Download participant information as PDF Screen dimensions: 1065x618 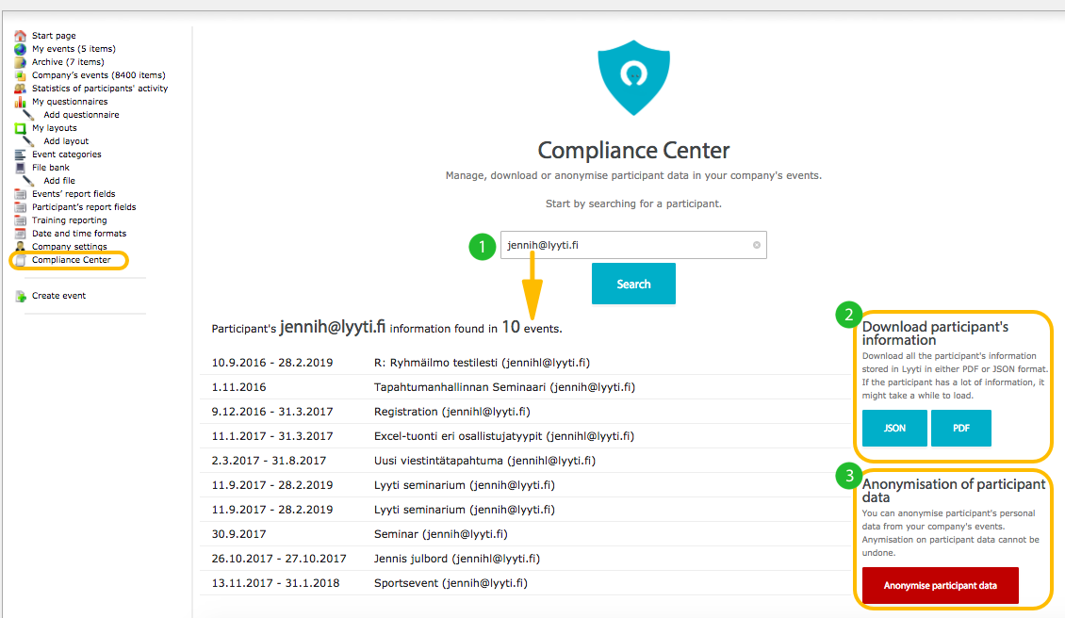pyautogui.click(x=961, y=428)
